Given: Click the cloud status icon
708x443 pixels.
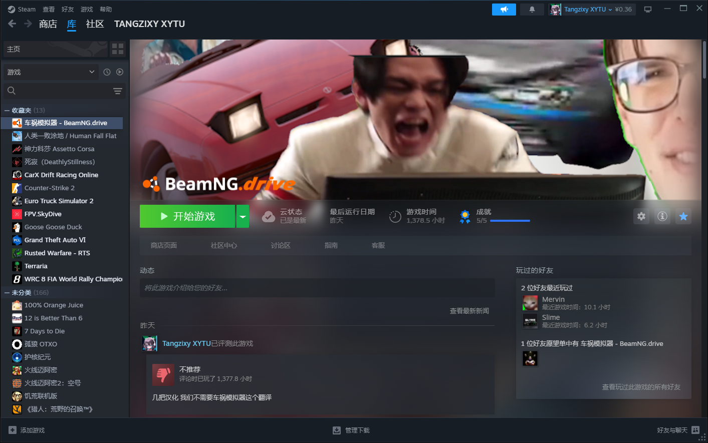Looking at the screenshot, I should tap(269, 216).
